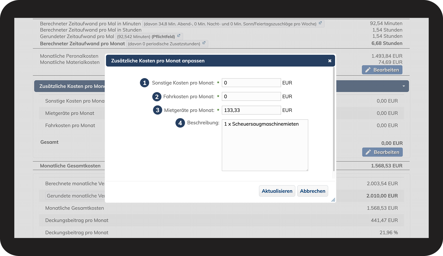Focus the Sonstige Kosten pro Monat field
The width and height of the screenshot is (443, 256).
(x=251, y=83)
